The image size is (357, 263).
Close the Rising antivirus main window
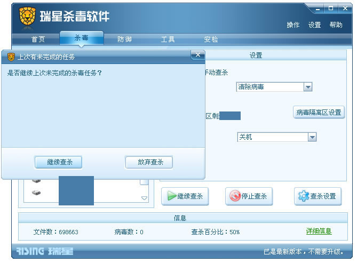point(345,9)
